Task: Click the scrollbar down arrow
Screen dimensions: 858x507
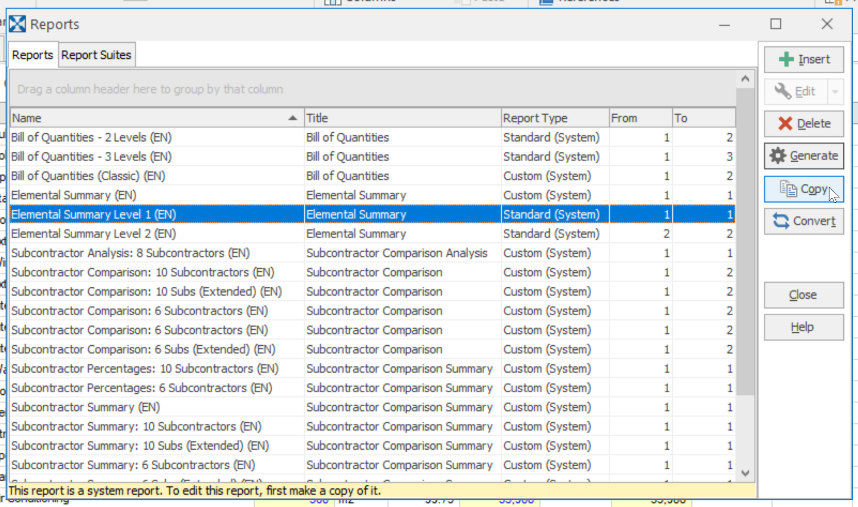Action: click(x=745, y=473)
